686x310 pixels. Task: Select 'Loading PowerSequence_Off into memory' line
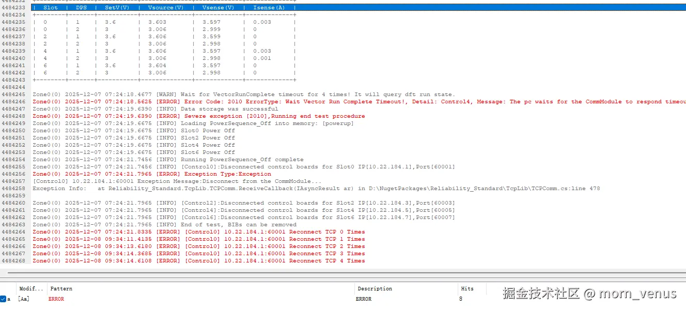tap(193, 123)
